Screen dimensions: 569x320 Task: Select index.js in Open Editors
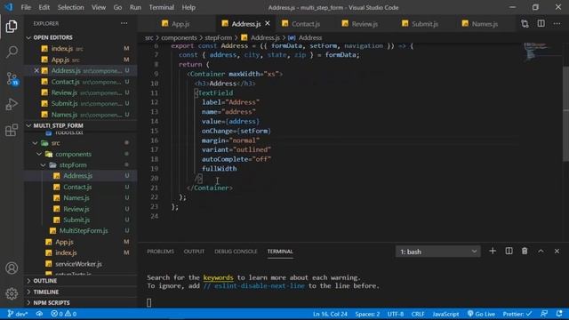coord(61,49)
